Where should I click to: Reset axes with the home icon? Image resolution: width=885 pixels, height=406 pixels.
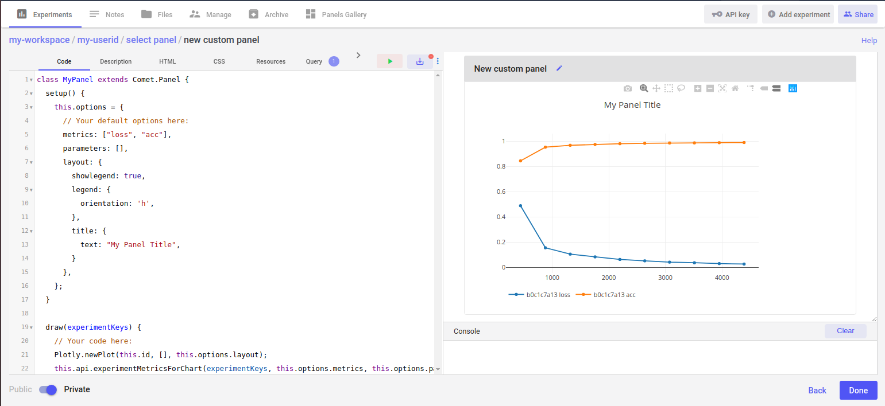735,88
